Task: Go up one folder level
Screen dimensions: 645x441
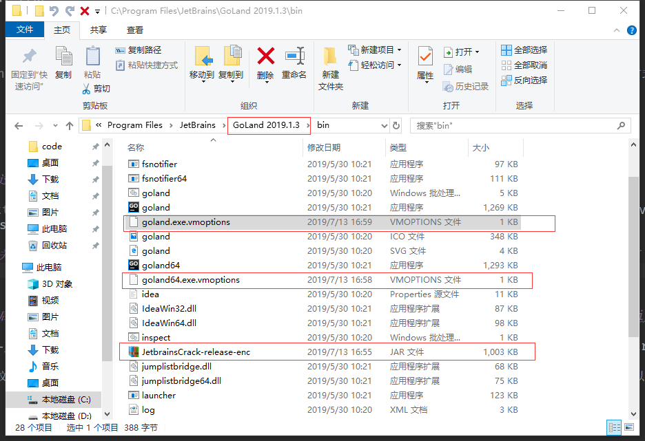Action: click(x=70, y=126)
